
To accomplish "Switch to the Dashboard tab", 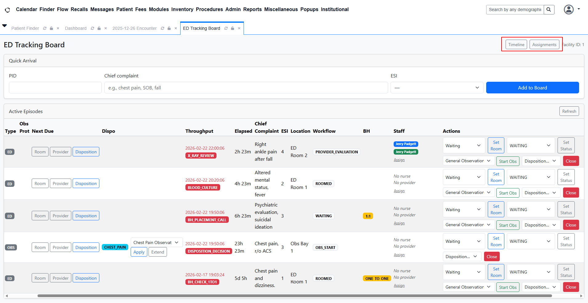I will point(76,28).
